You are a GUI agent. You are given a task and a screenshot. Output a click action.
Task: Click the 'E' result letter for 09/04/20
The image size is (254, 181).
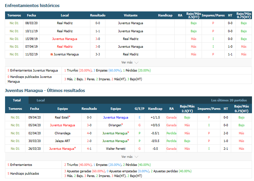[139, 118]
